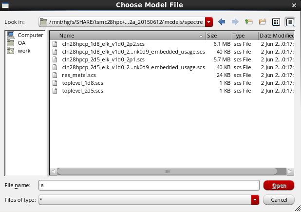Screen dimensions: 301x212
Task: Click file icon of res_metal.scs
Action: pos(55,75)
